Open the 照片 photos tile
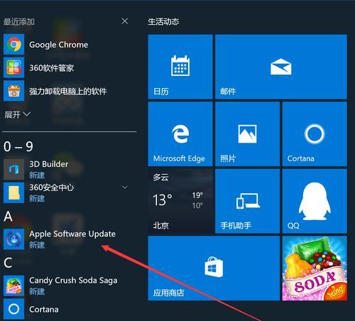 (x=247, y=134)
